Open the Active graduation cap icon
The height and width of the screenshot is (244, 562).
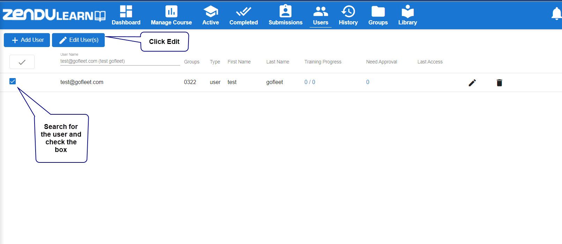point(210,11)
